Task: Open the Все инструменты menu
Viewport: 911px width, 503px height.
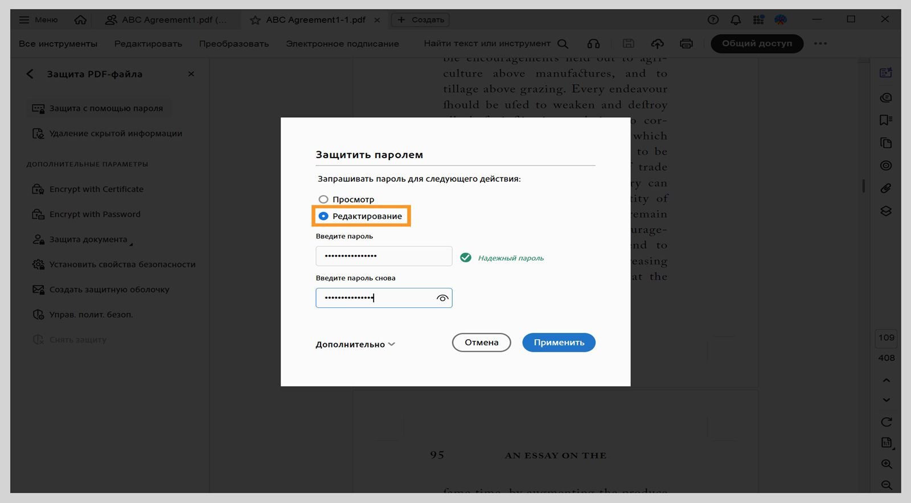Action: pos(58,44)
